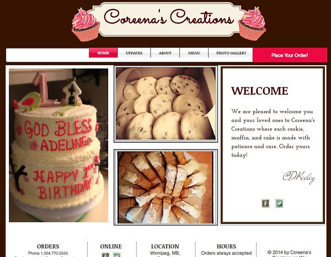Select the HOME navigation tab
Screen dimensions: 331x257
[103, 53]
